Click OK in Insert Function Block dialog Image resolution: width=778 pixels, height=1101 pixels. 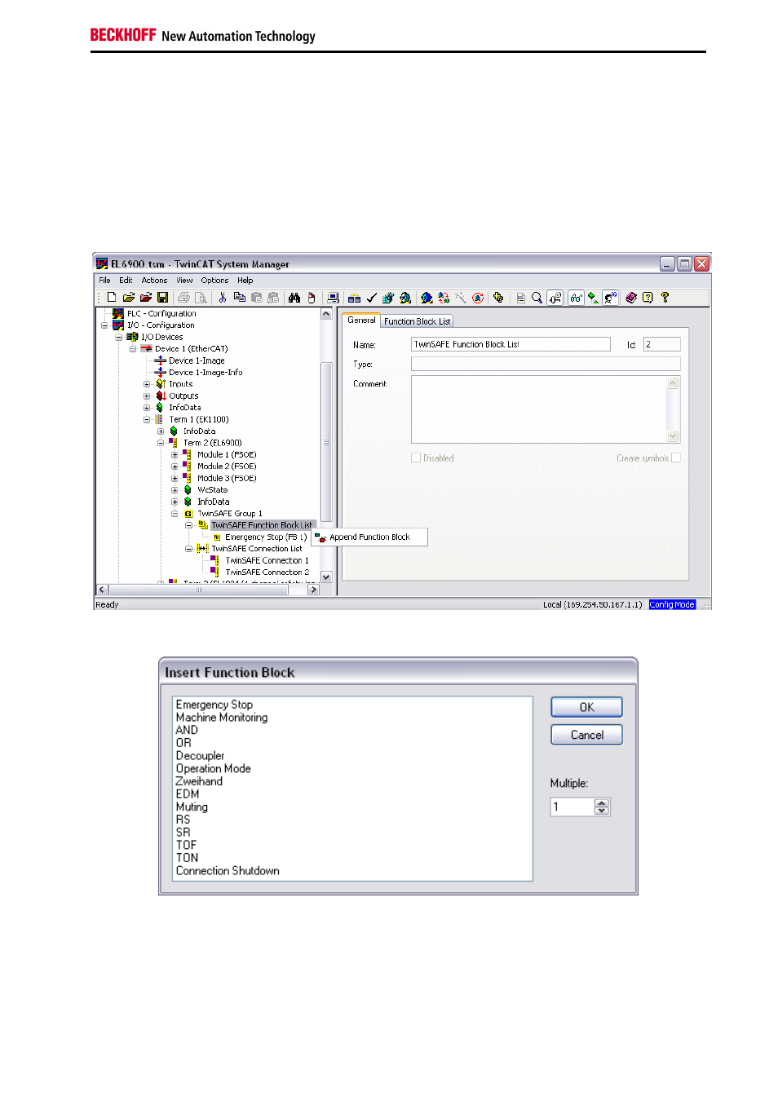(x=586, y=707)
